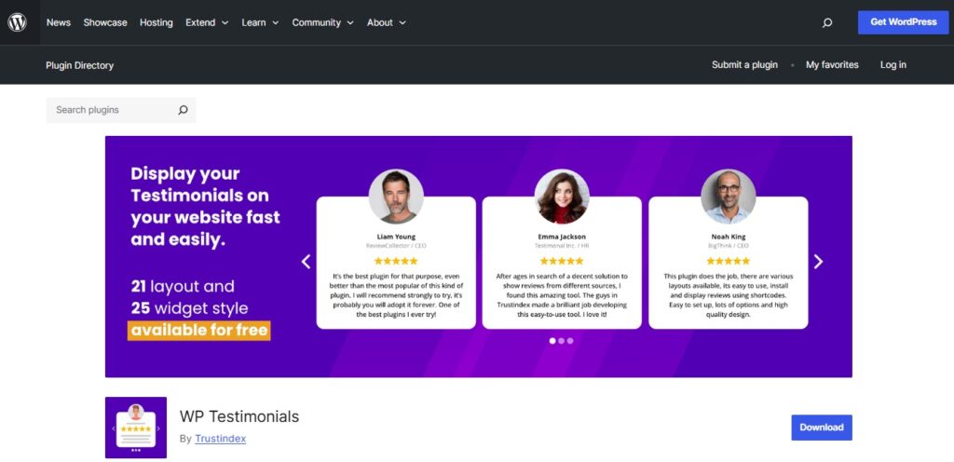Viewport: 954px width, 462px height.
Task: Open the Hosting menu item
Action: pyautogui.click(x=157, y=22)
